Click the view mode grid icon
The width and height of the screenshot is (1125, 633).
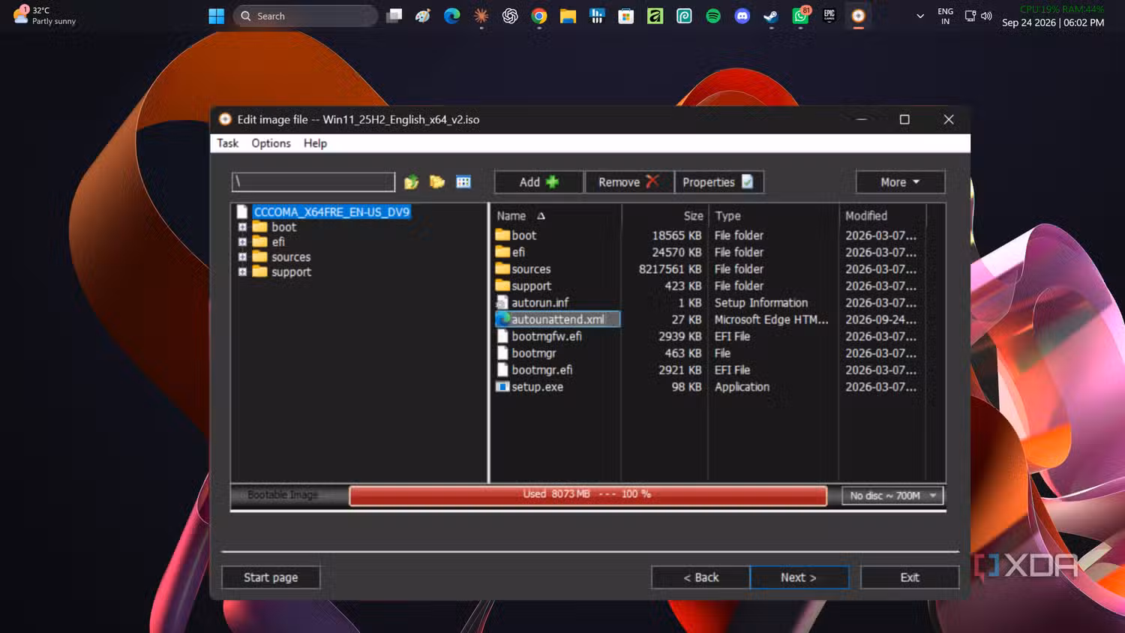coord(463,181)
